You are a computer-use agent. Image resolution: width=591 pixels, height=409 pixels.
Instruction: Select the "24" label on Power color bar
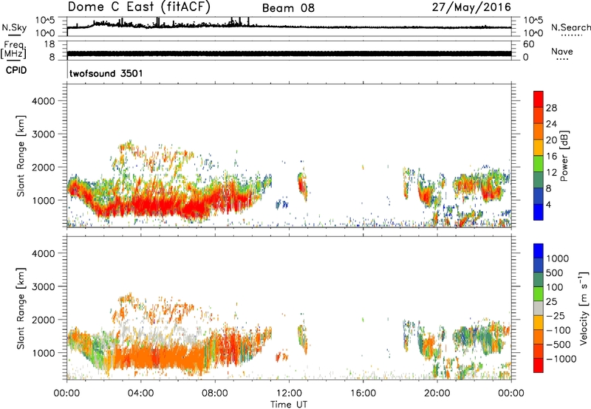click(551, 124)
